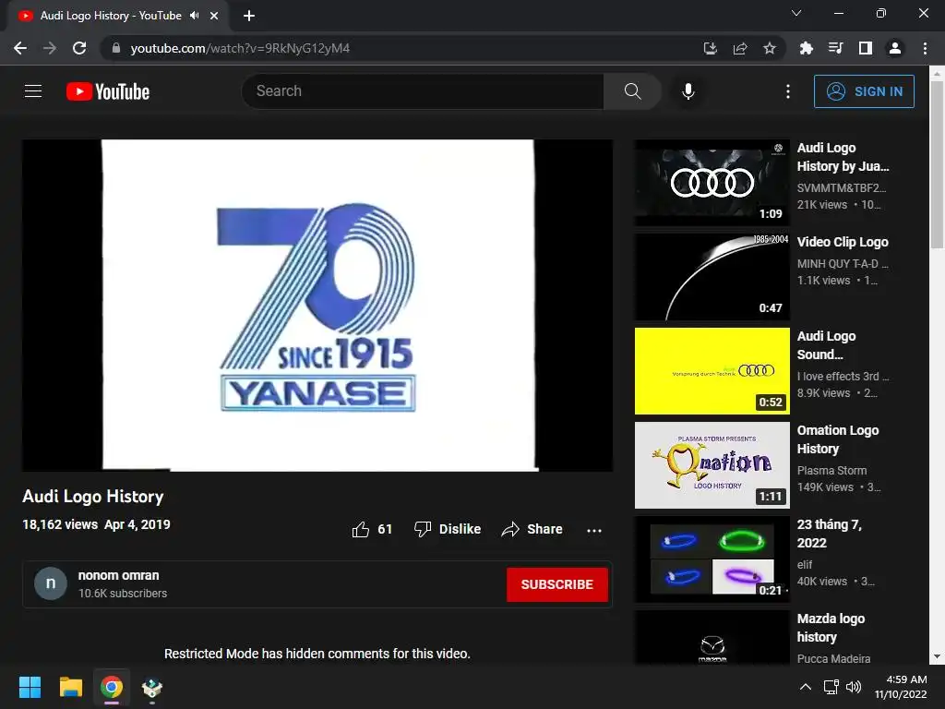Bookmark this tab with the star

pyautogui.click(x=769, y=48)
